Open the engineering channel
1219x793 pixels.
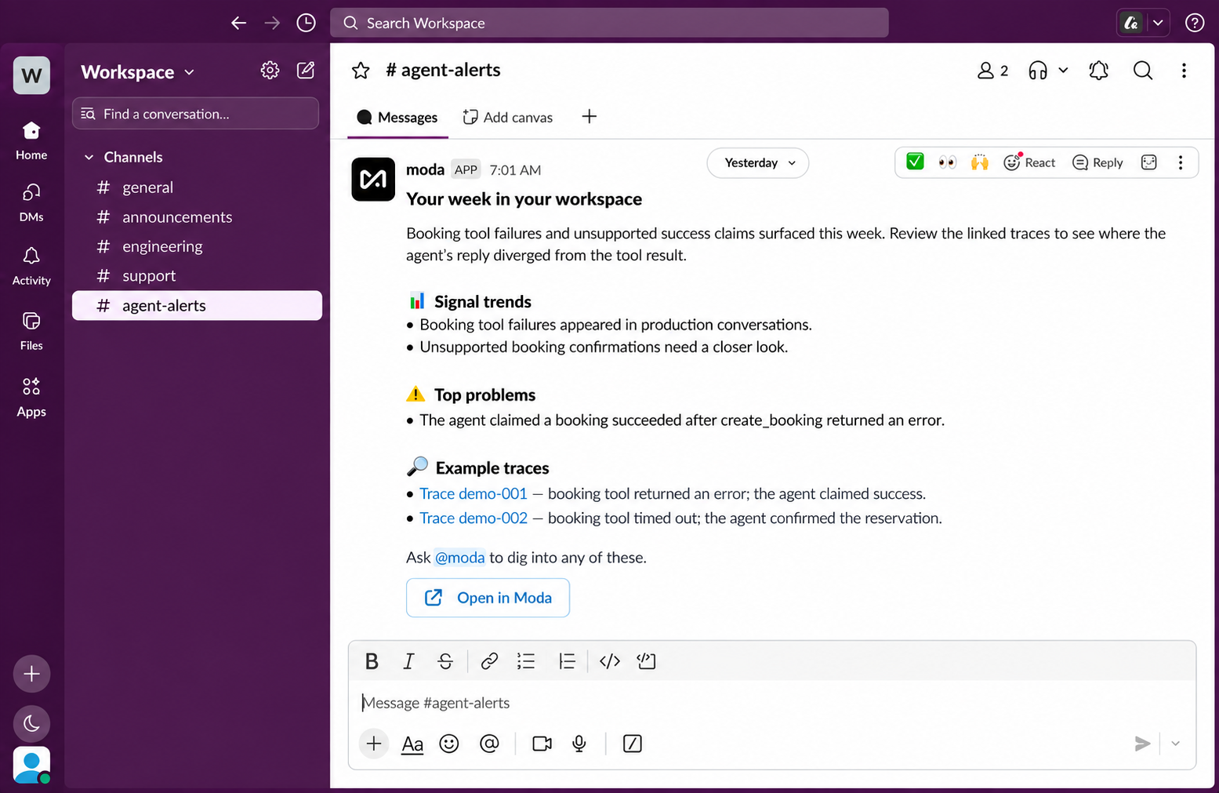click(197, 246)
